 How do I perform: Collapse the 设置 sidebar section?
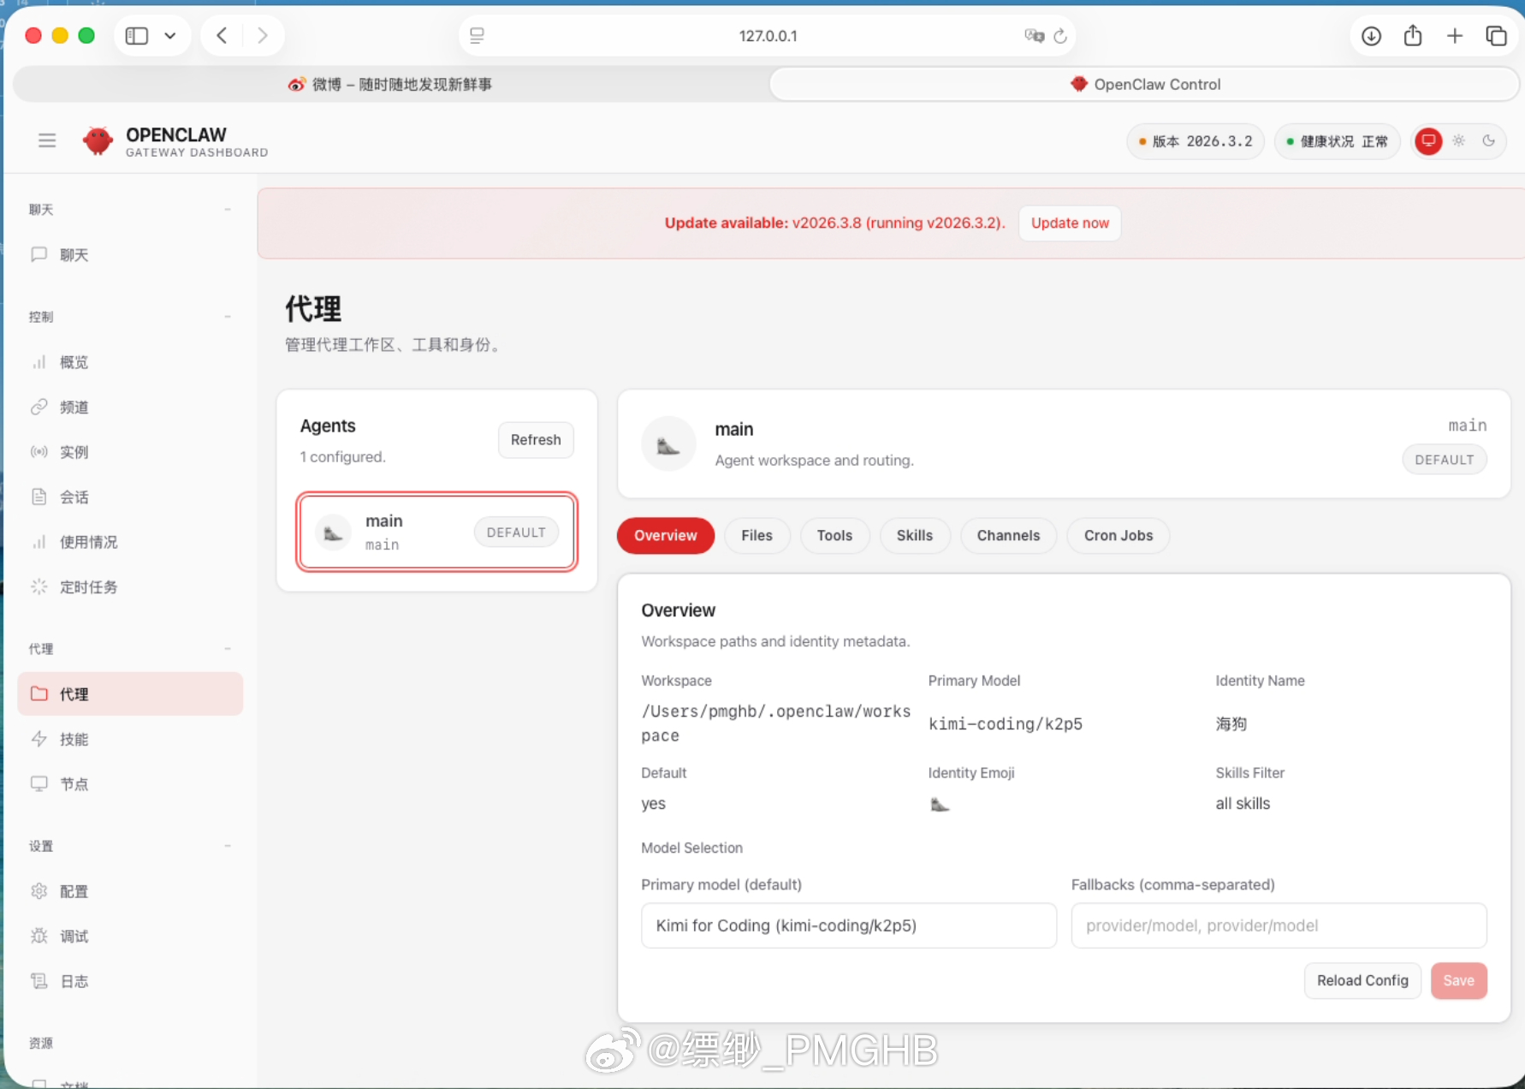coord(227,845)
